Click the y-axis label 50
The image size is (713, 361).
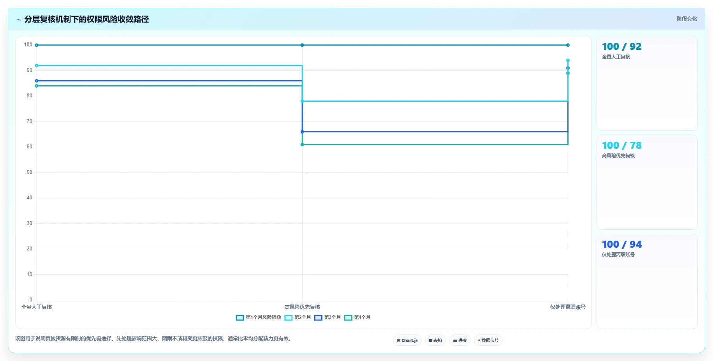[30, 172]
